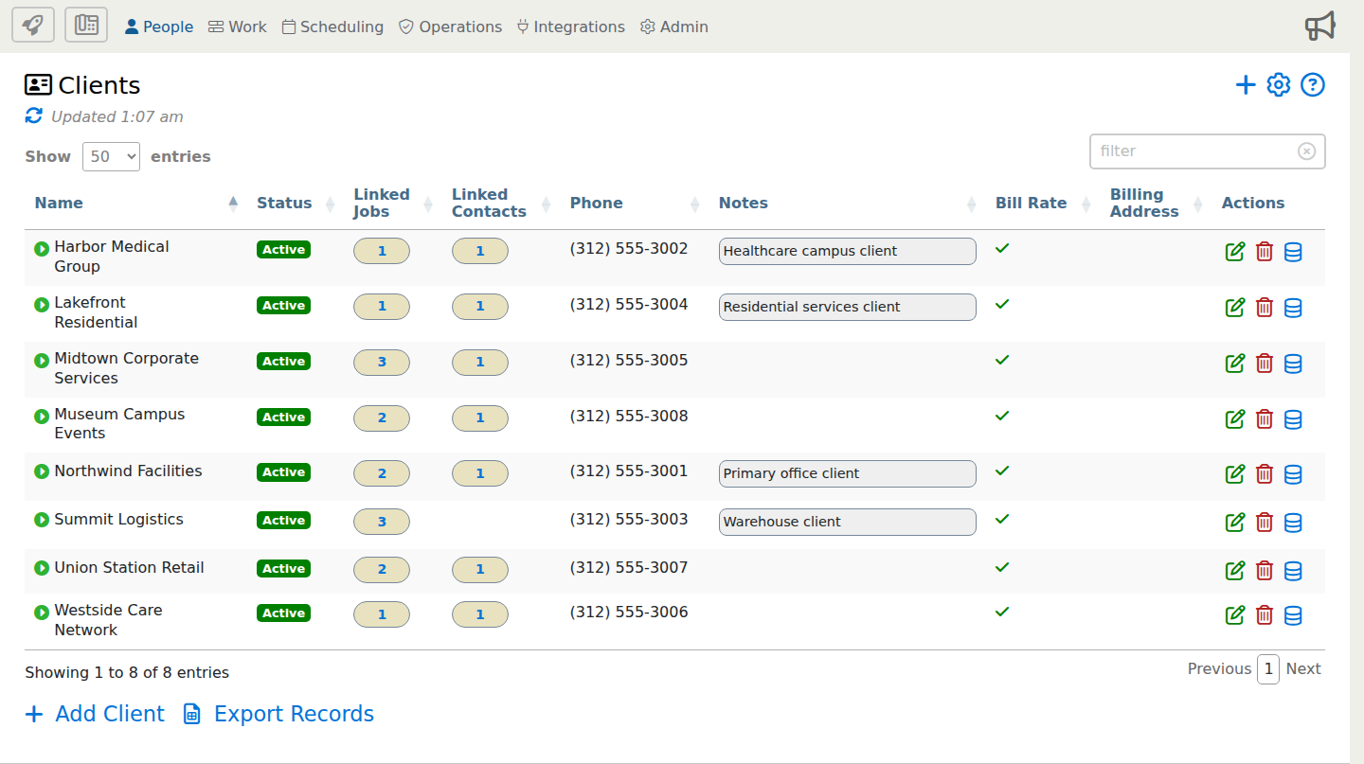The width and height of the screenshot is (1364, 764).
Task: Click the Residential services client note field
Action: (x=847, y=307)
